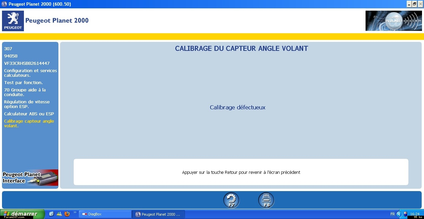Expand hidden system tray icons arrow

coord(399,214)
